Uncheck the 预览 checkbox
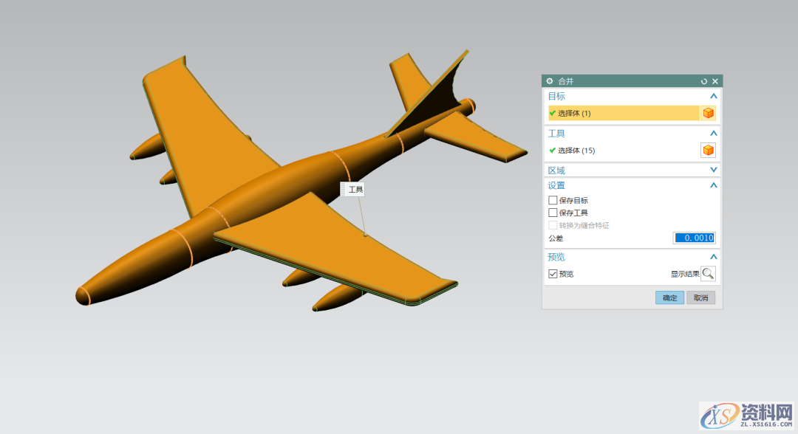This screenshot has width=798, height=434. (553, 274)
